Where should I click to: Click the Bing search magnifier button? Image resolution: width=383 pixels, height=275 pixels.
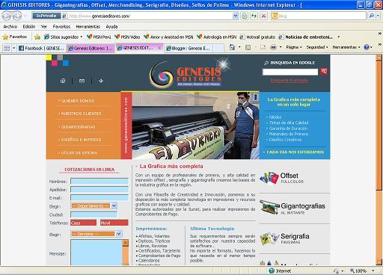tap(372, 16)
